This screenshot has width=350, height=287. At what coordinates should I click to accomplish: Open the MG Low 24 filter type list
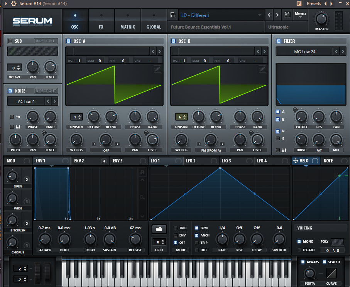(x=304, y=52)
